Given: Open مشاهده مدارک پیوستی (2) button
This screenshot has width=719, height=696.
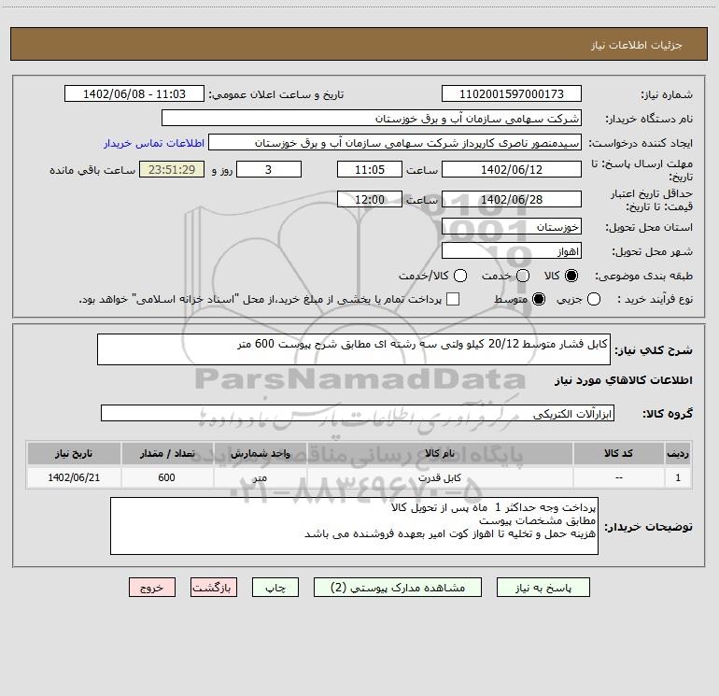Looking at the screenshot, I should click(398, 588).
